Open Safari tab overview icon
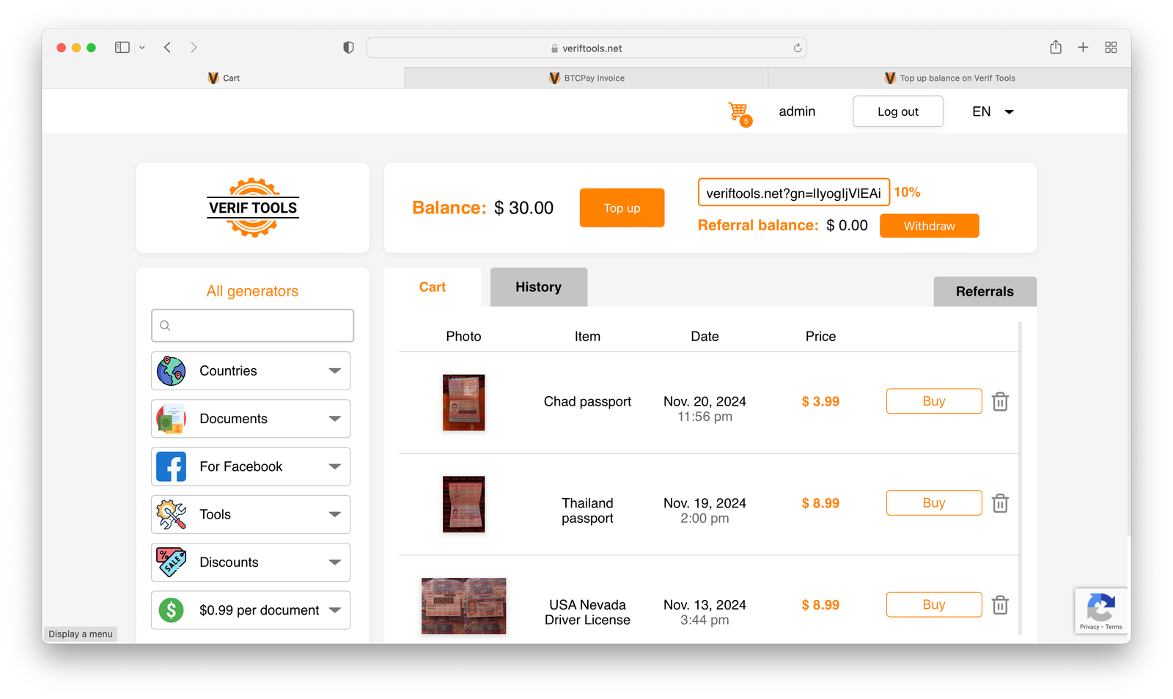1173x699 pixels. (1111, 48)
